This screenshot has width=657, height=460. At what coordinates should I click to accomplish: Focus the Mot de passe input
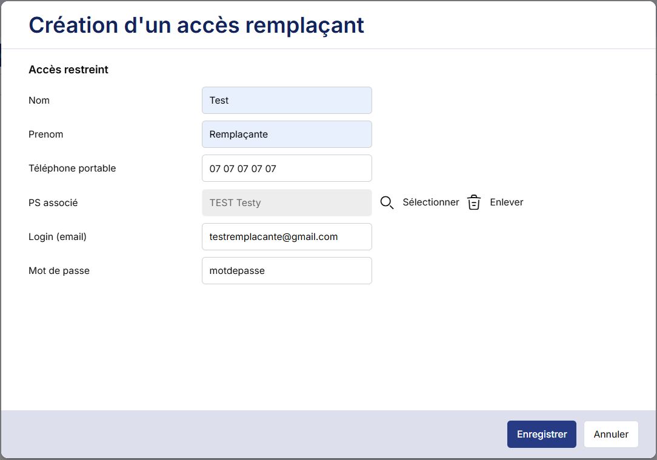287,271
